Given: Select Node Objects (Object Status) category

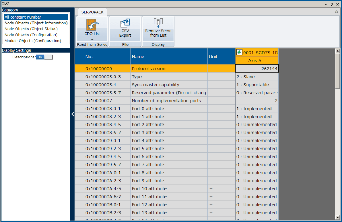Looking at the screenshot, I should click(31, 29).
